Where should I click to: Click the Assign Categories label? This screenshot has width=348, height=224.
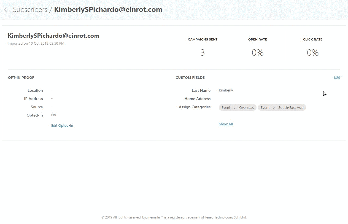(195, 107)
